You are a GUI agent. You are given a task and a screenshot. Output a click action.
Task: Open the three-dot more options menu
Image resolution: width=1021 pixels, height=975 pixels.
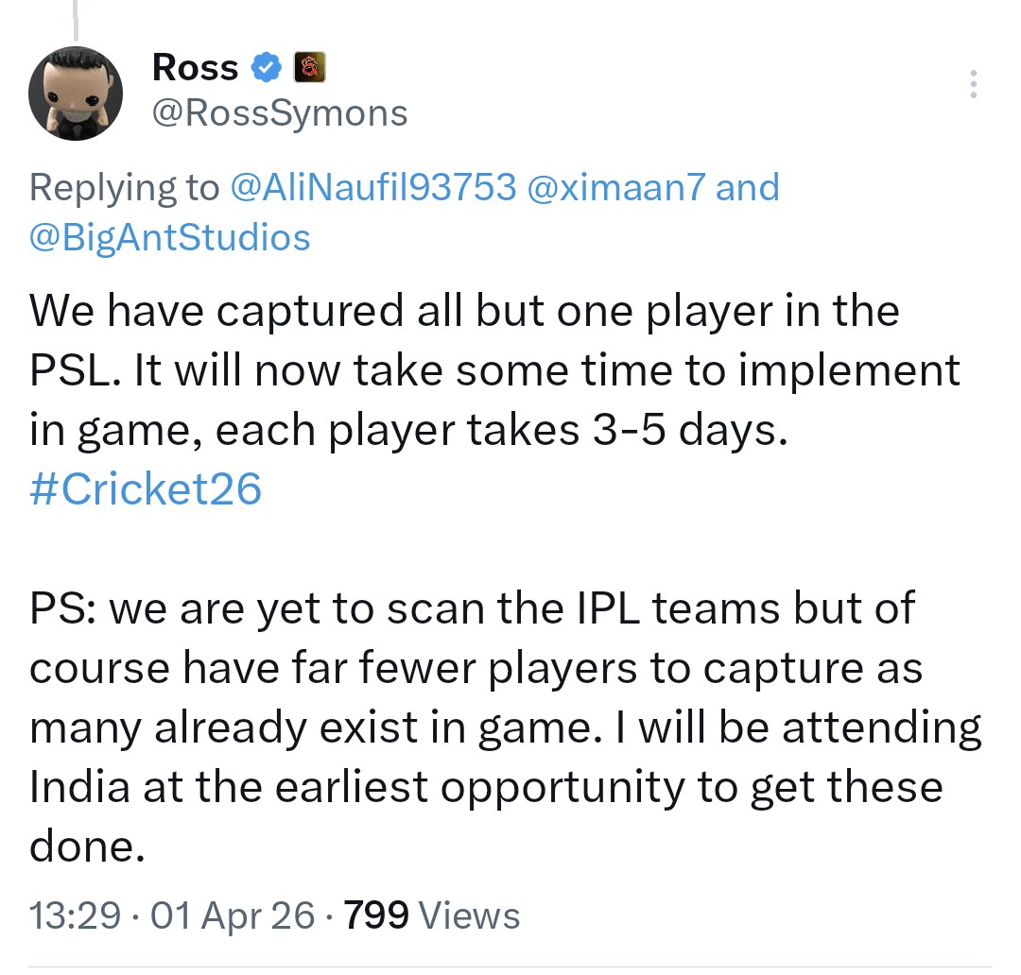(x=974, y=85)
